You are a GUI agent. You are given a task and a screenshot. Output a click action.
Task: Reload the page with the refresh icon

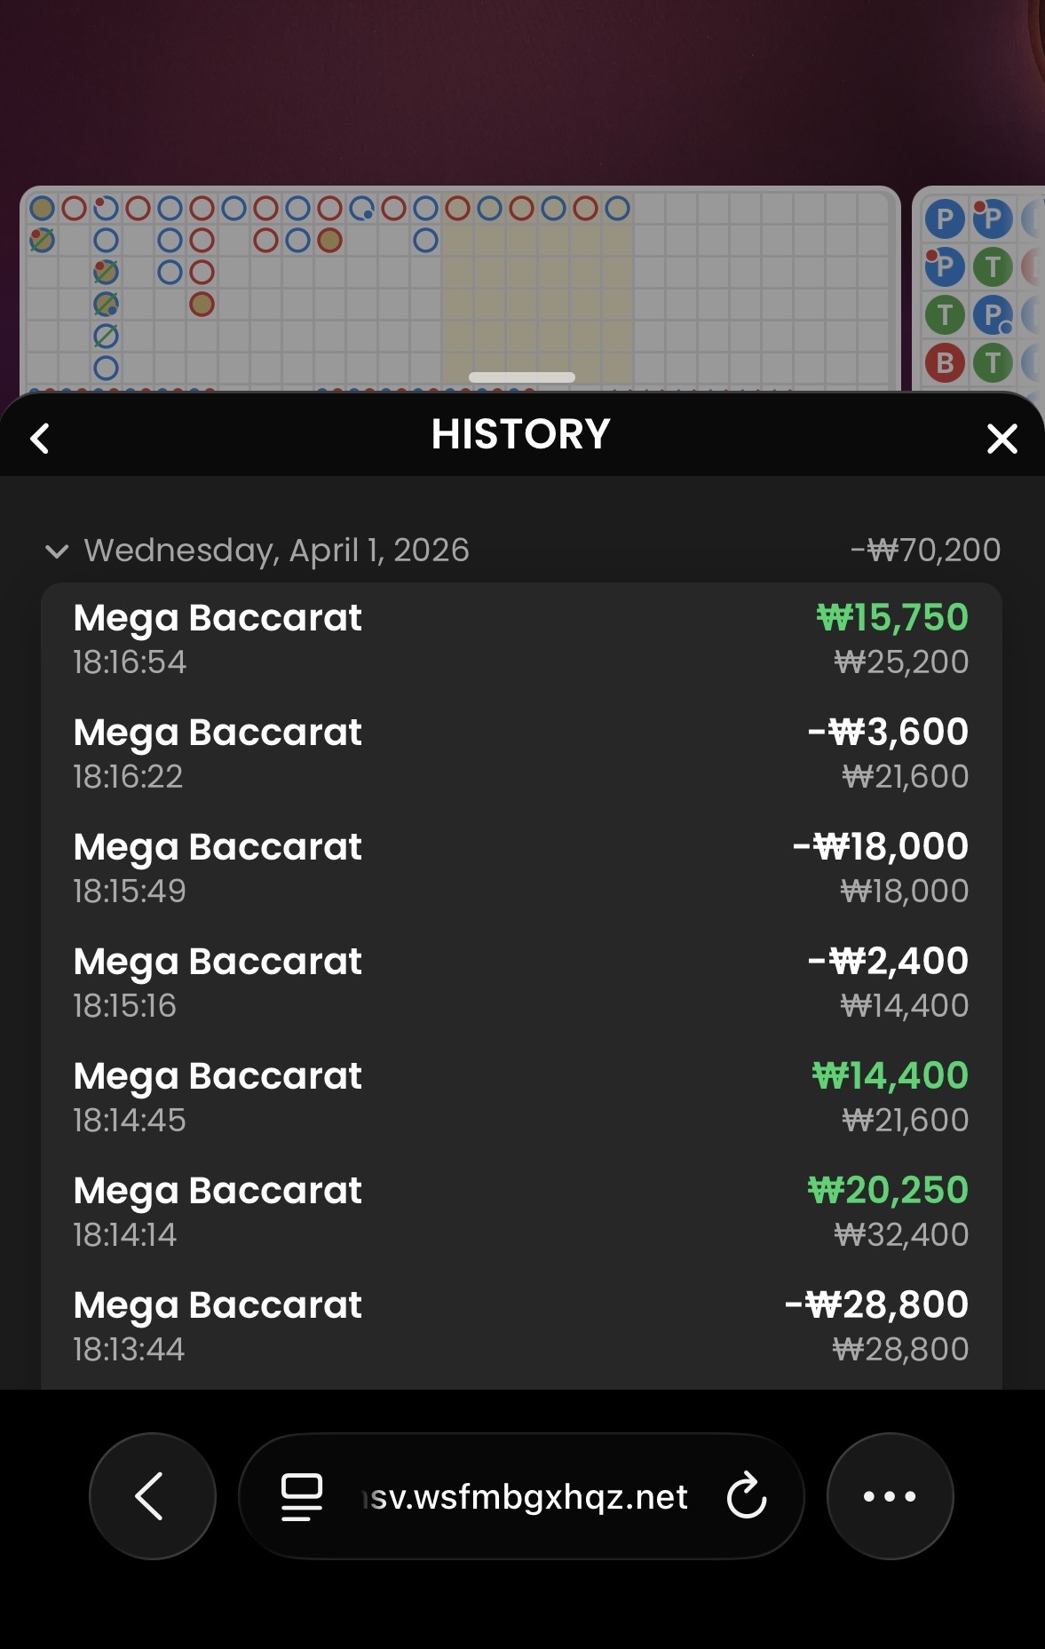tap(746, 1496)
